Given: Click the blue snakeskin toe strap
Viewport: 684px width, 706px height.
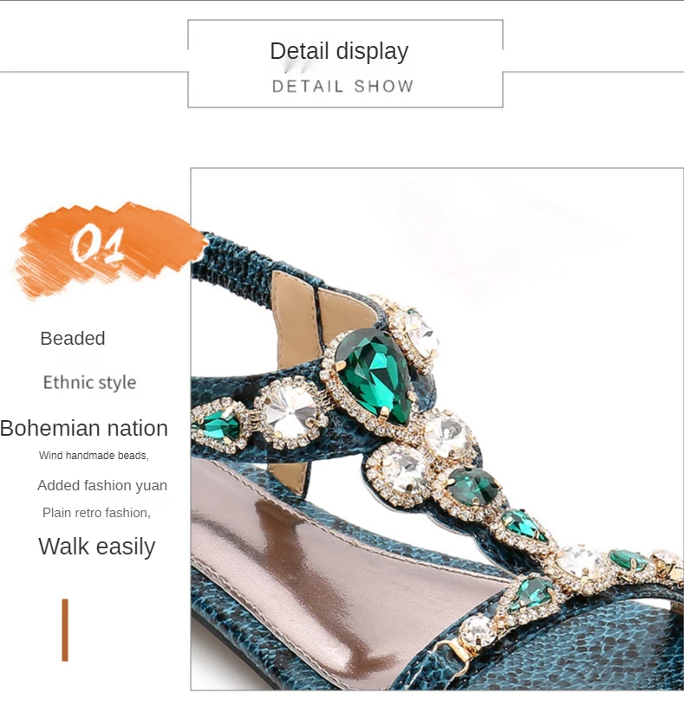Looking at the screenshot, I should [x=563, y=648].
